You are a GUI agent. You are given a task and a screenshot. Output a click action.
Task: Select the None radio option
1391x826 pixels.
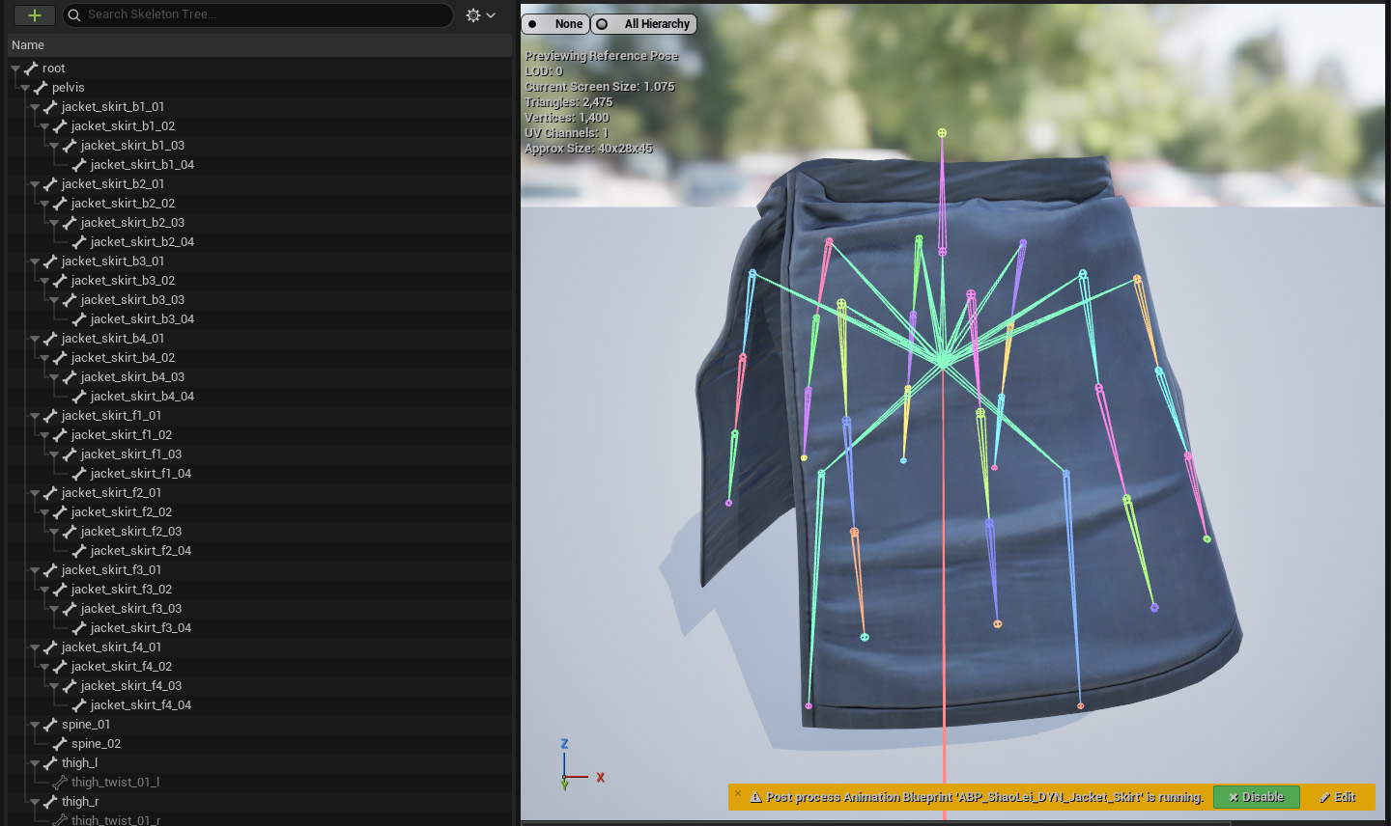[x=555, y=24]
